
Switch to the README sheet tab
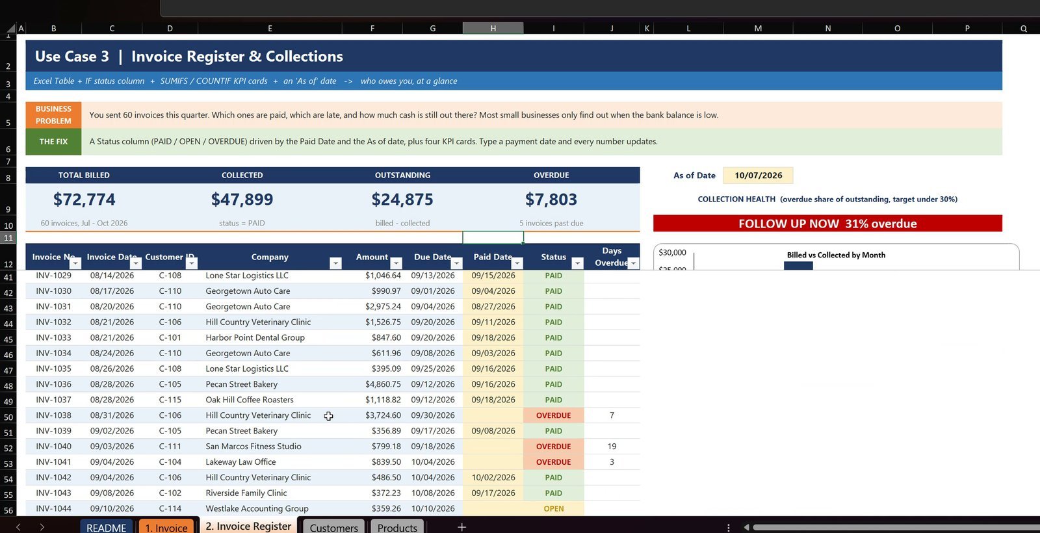point(107,527)
